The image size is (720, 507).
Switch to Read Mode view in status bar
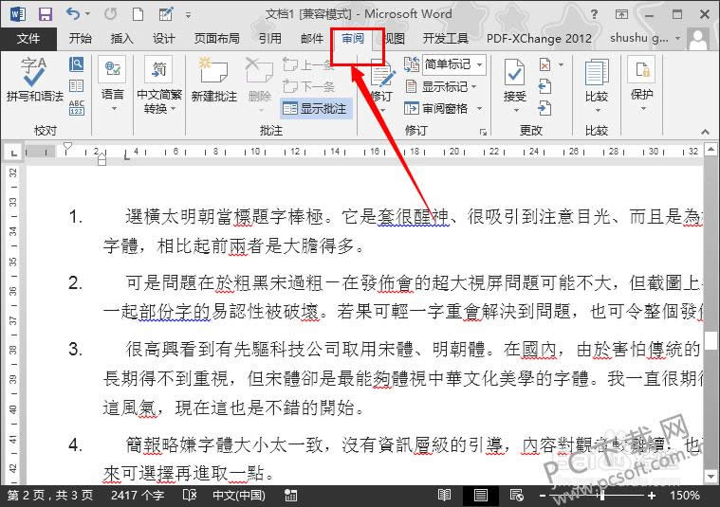pos(444,496)
